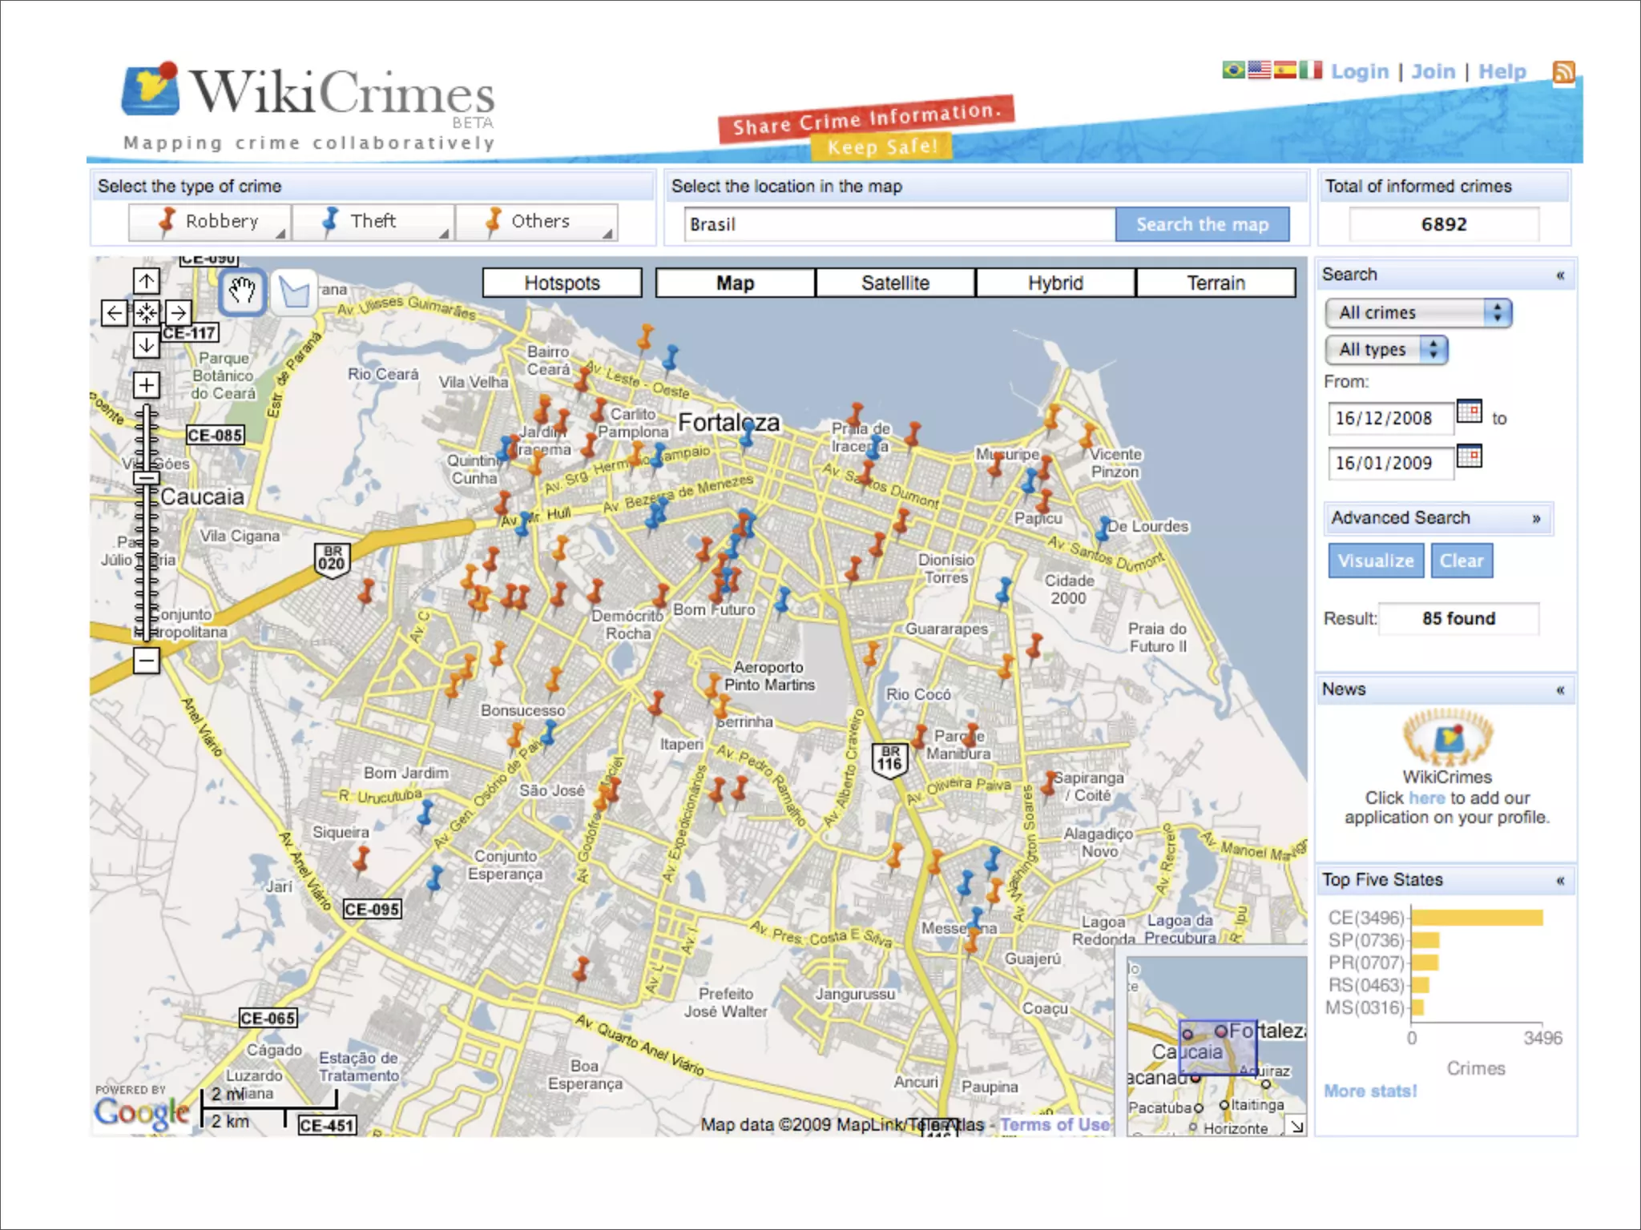Open the More stats link
This screenshot has width=1641, height=1230.
[x=1369, y=1091]
